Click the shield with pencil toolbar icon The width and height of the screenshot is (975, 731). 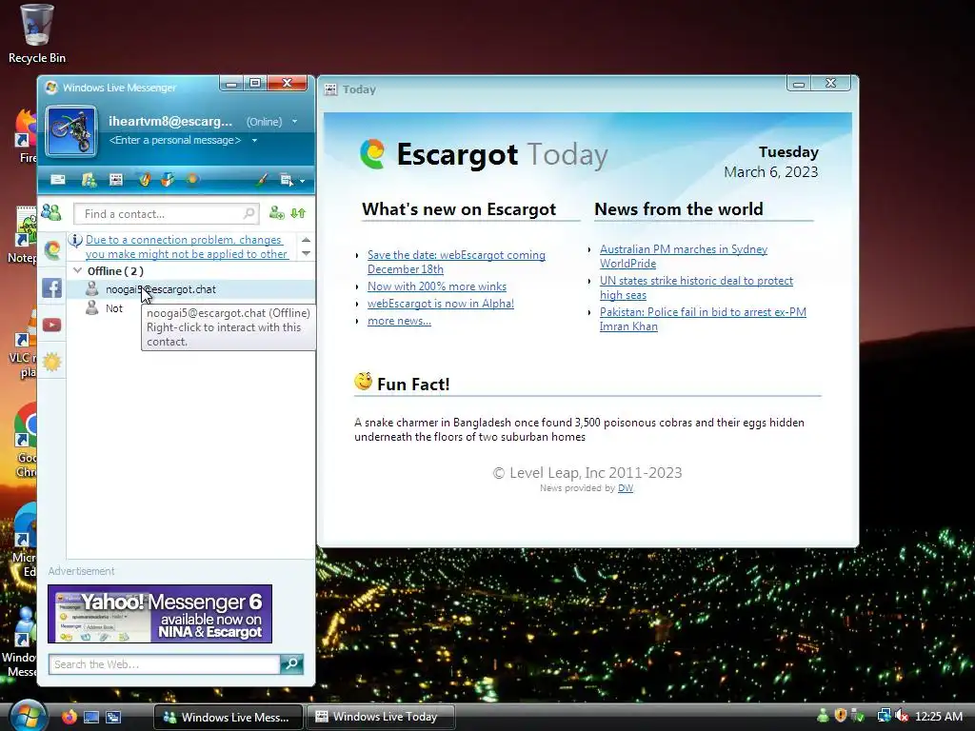tap(145, 180)
